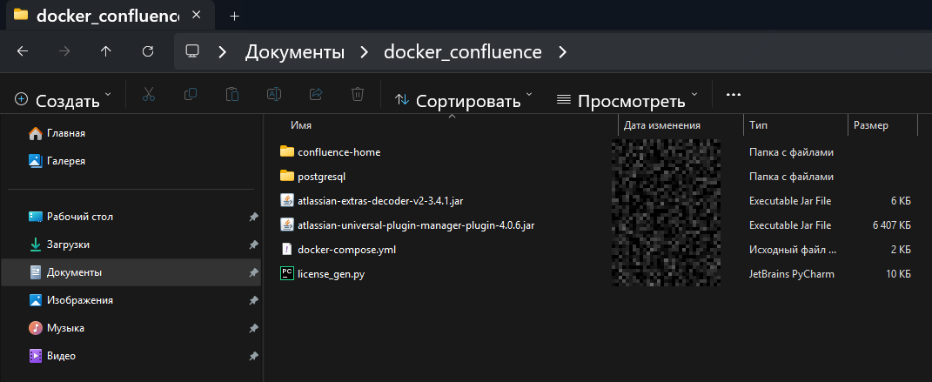This screenshot has width=932, height=382.
Task: Click the Rename icon in toolbar
Action: 274,95
